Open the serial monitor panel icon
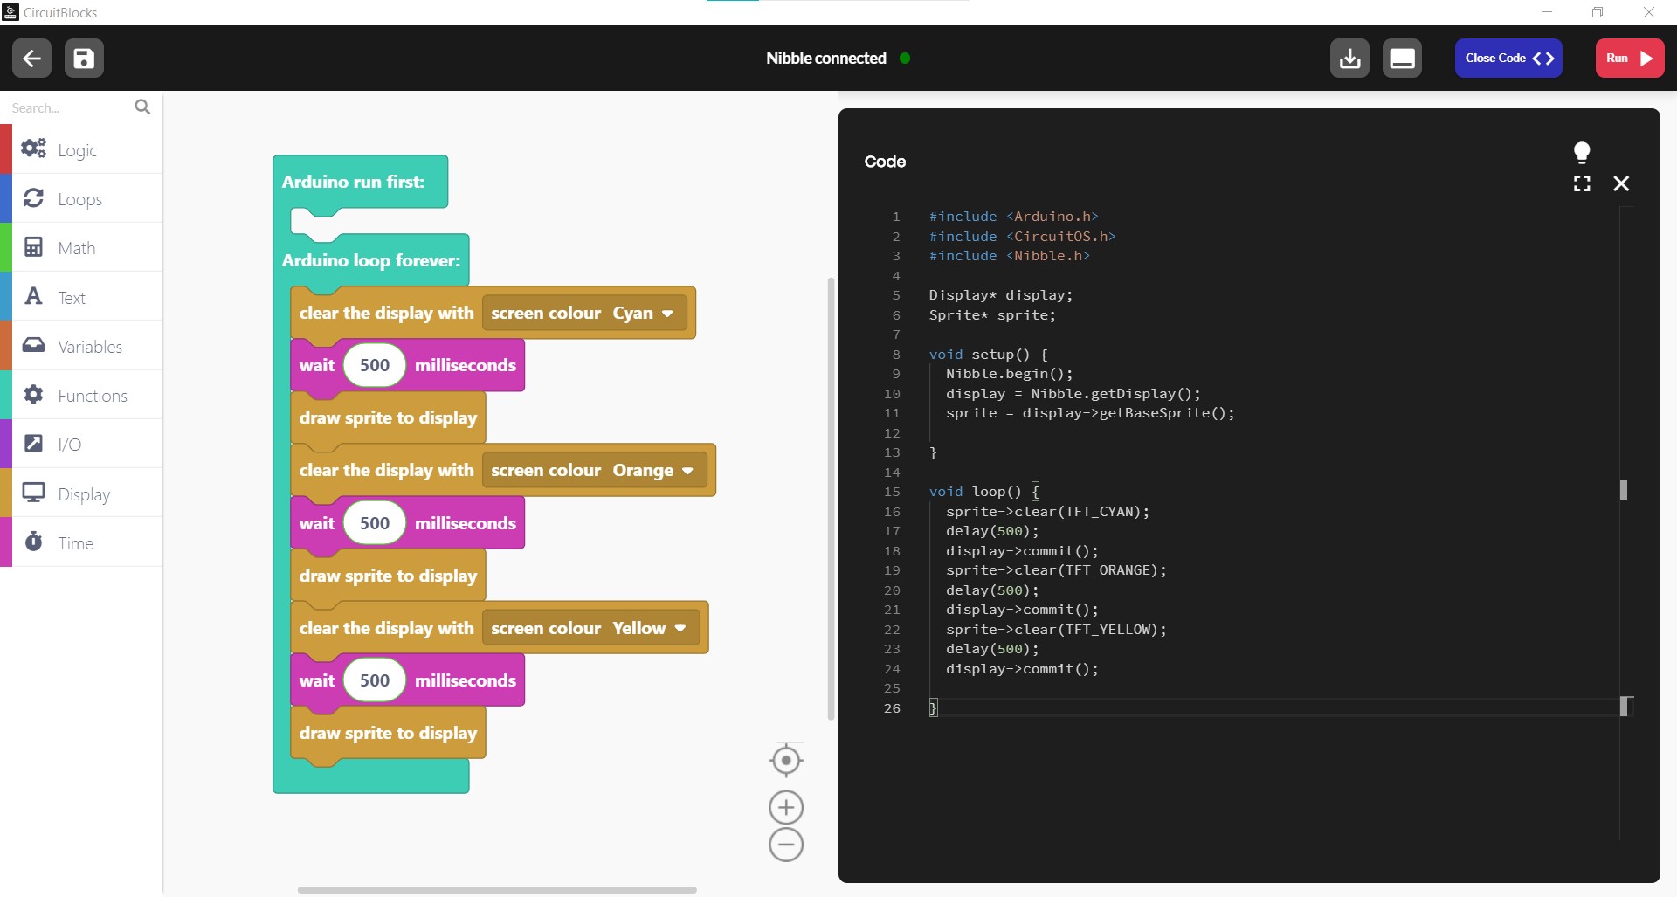 (x=1402, y=59)
